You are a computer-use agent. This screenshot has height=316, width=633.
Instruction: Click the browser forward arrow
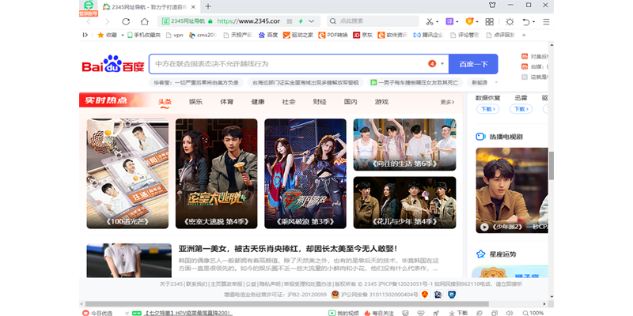[x=107, y=21]
